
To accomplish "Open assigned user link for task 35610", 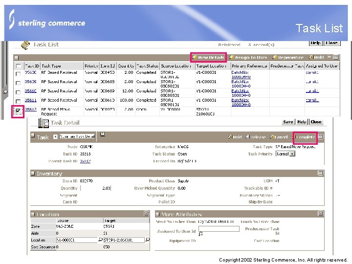I will coord(312,91).
